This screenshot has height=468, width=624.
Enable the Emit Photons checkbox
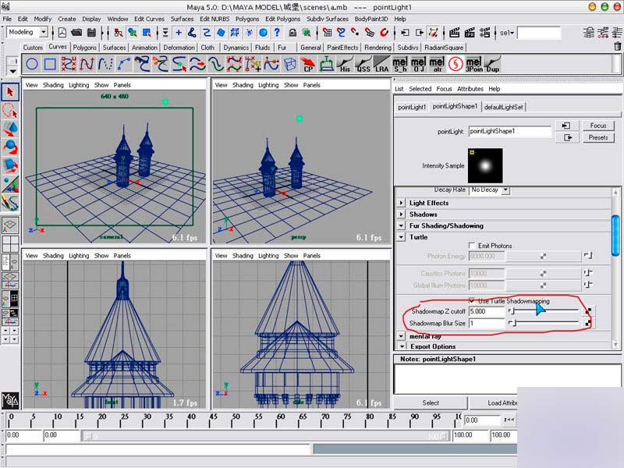(x=472, y=246)
